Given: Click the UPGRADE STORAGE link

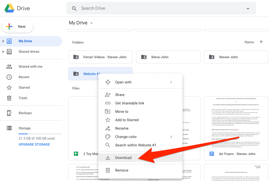Looking at the screenshot, I should (x=34, y=145).
